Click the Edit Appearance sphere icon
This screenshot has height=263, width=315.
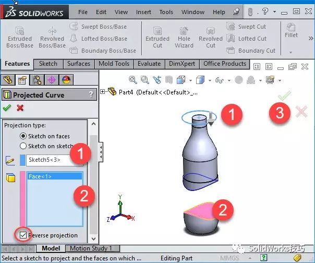[x=239, y=80]
